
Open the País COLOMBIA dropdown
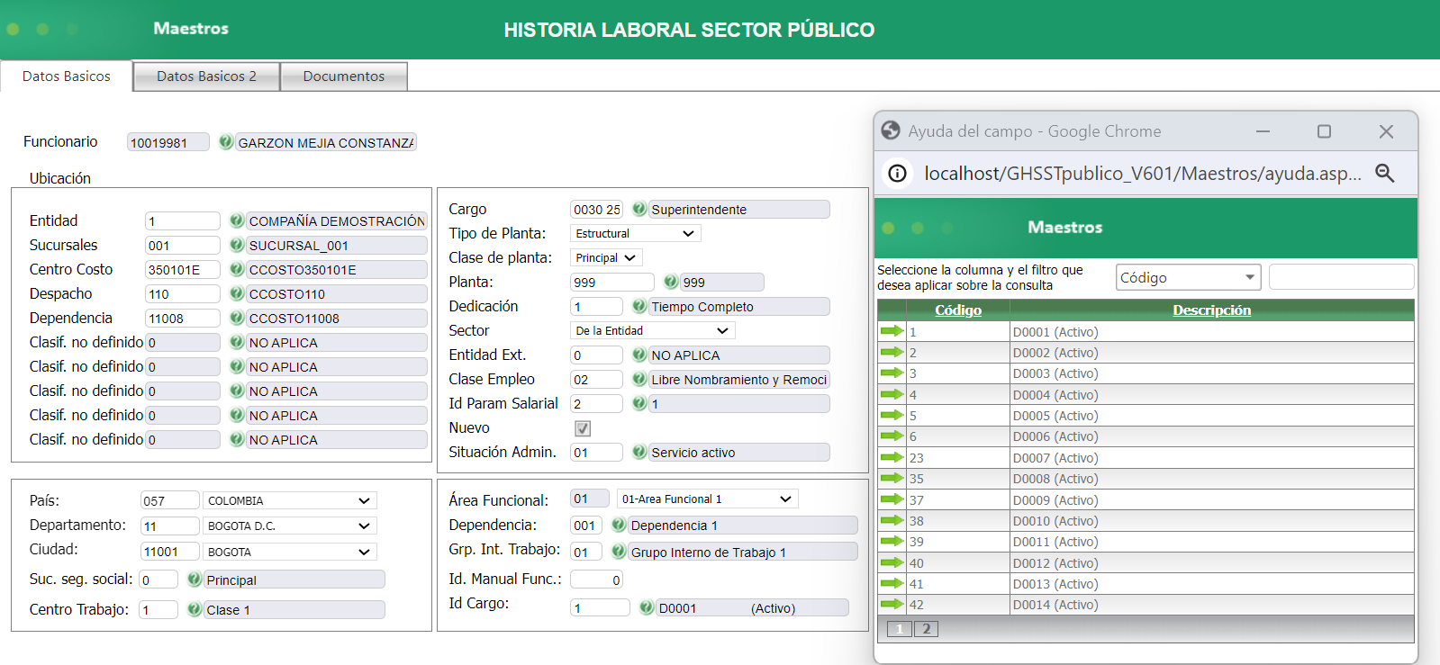289,501
